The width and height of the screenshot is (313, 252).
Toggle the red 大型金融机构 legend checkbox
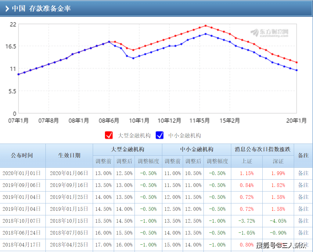tap(109, 135)
